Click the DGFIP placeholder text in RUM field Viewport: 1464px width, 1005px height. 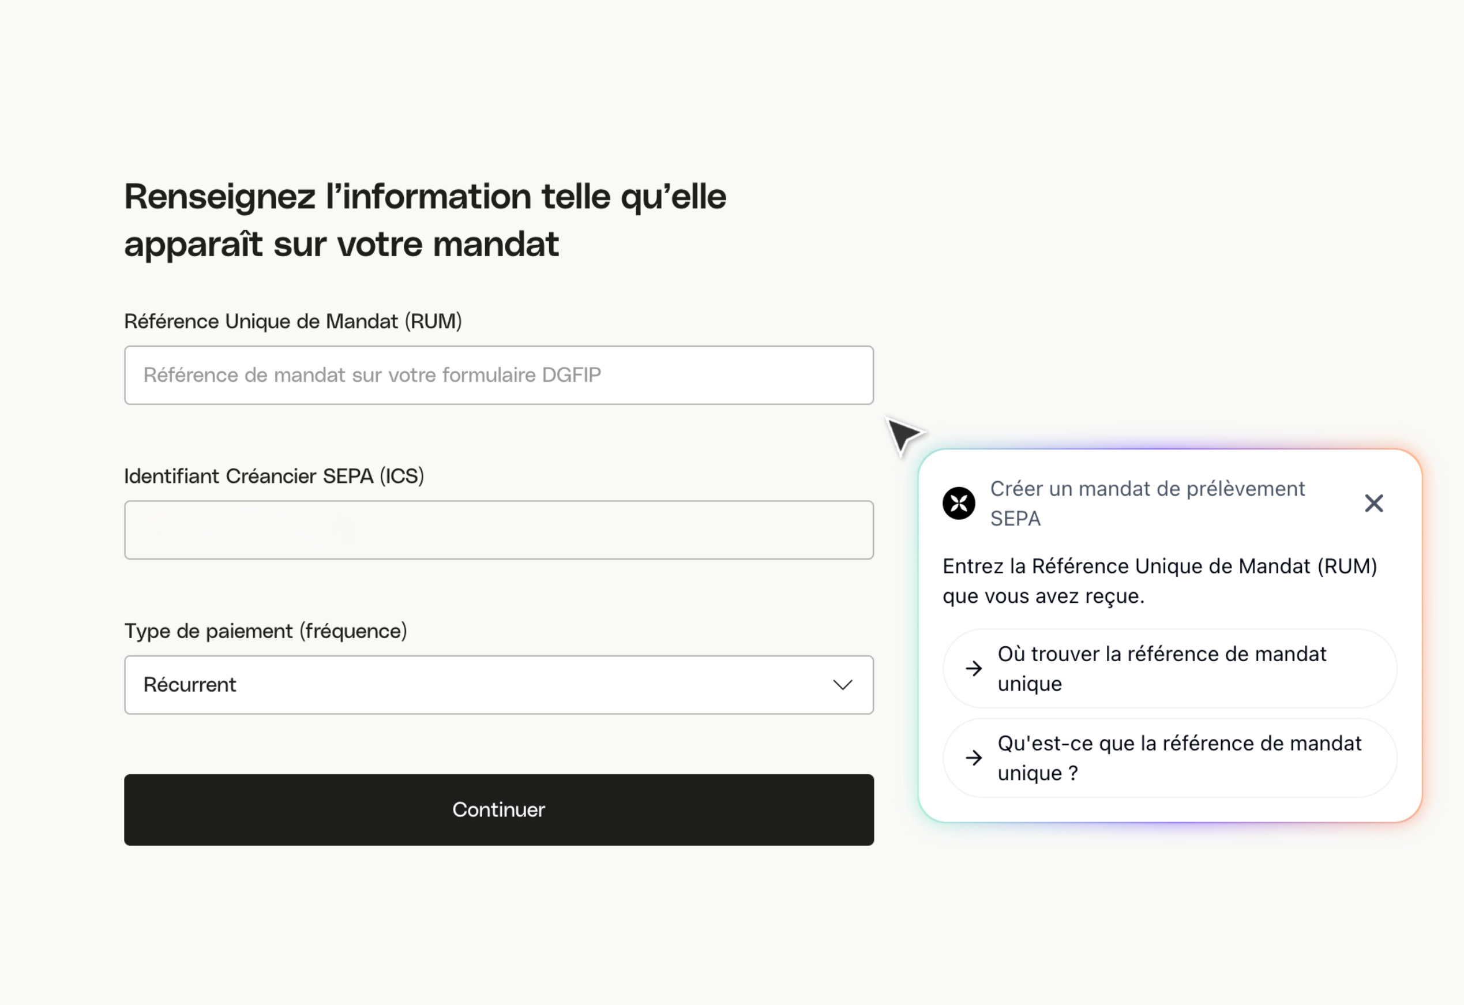[x=371, y=376]
